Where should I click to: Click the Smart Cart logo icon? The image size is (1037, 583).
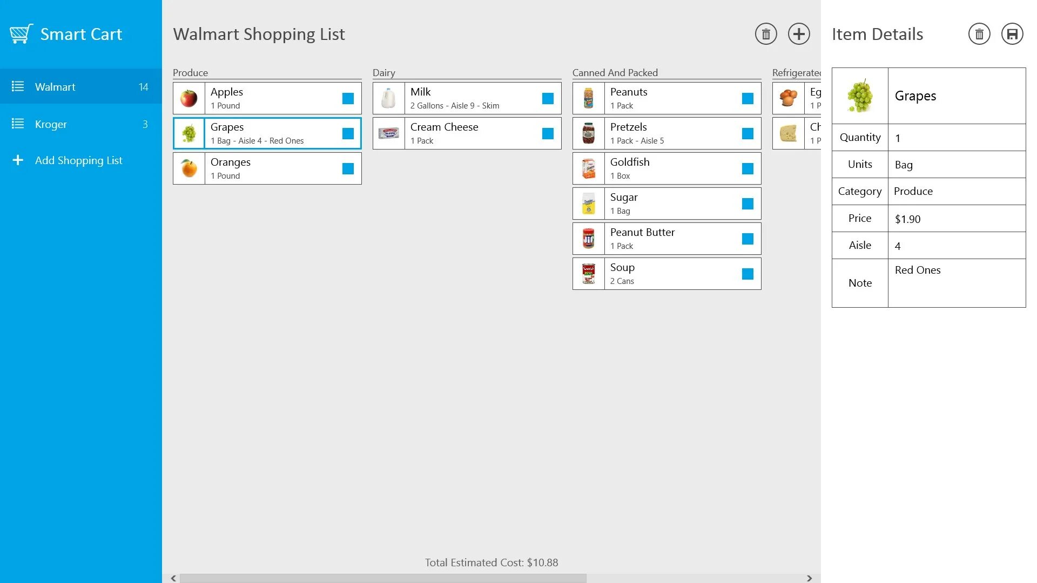[20, 33]
